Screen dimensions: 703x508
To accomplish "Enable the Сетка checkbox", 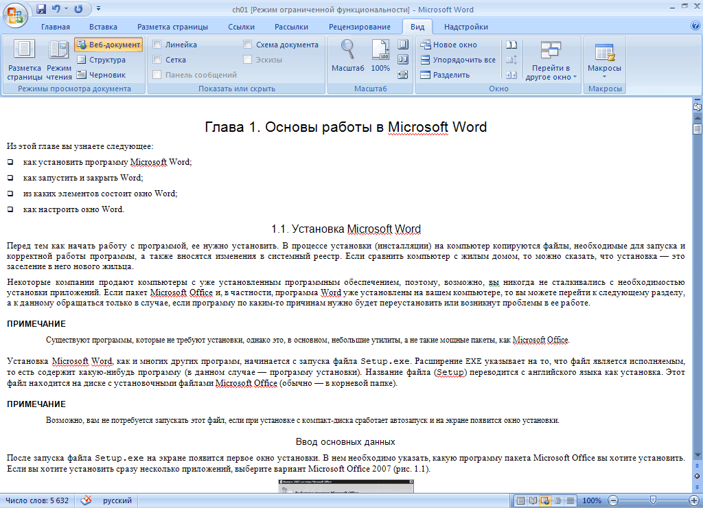I will click(x=157, y=60).
